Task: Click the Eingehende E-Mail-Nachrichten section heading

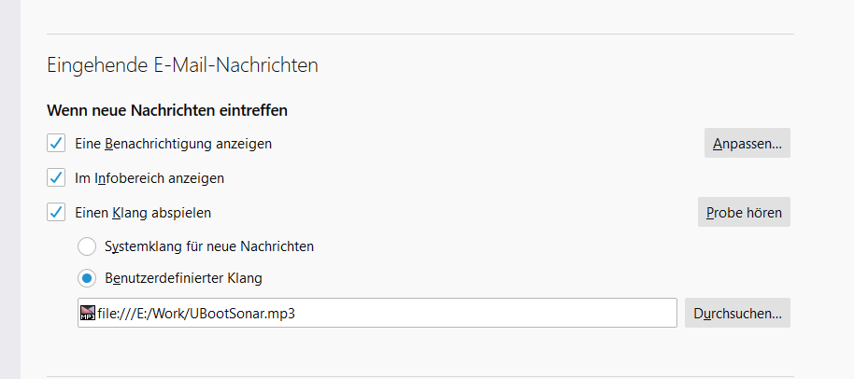Action: (x=182, y=65)
